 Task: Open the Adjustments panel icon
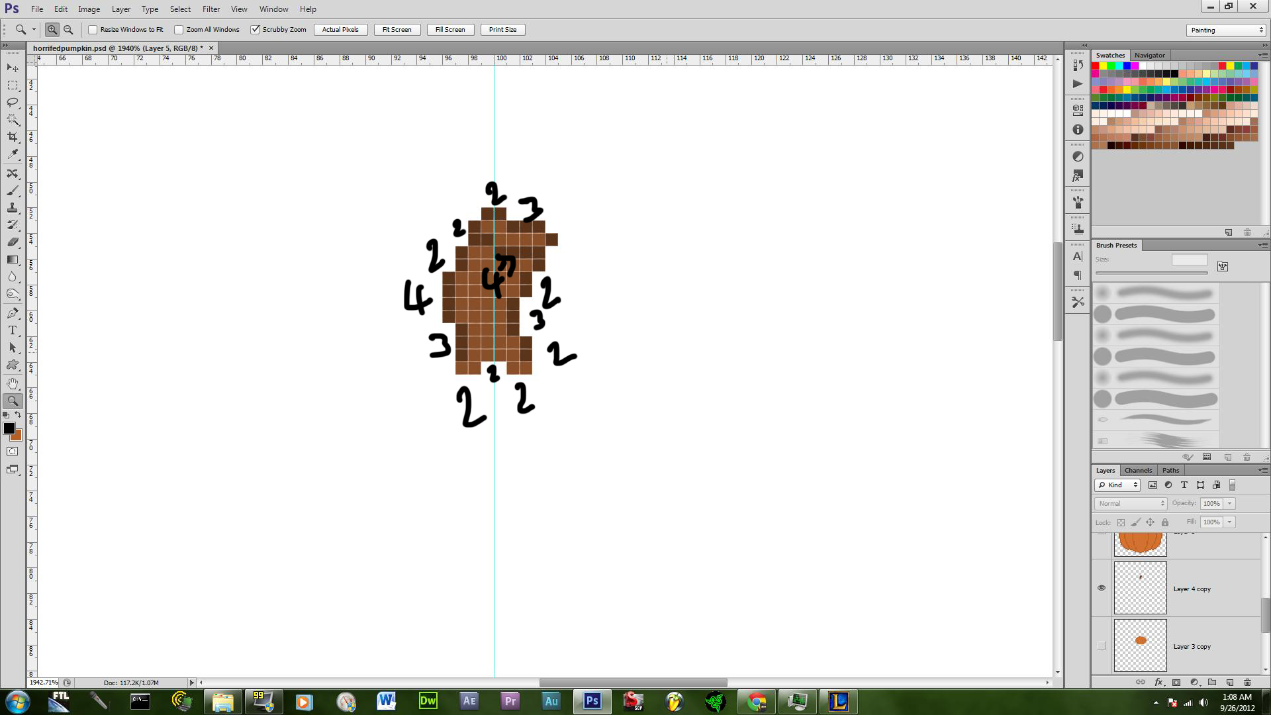tap(1078, 156)
